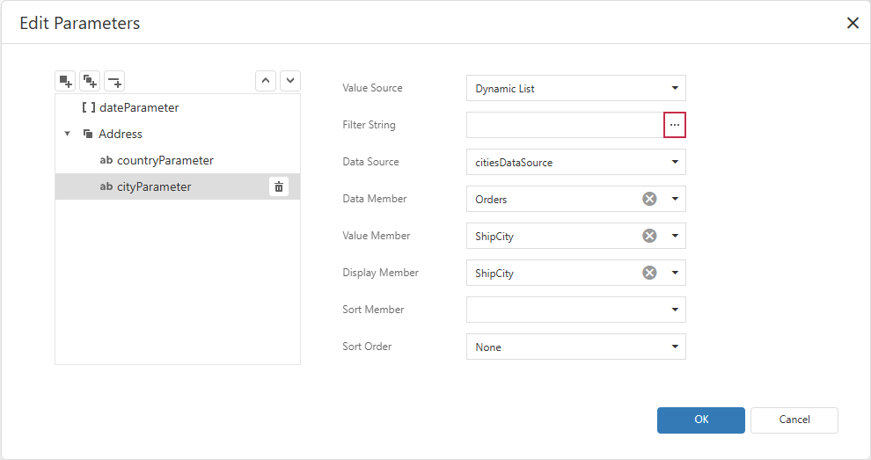Select countryParameter in the list
This screenshot has height=460, width=871.
tap(178, 160)
